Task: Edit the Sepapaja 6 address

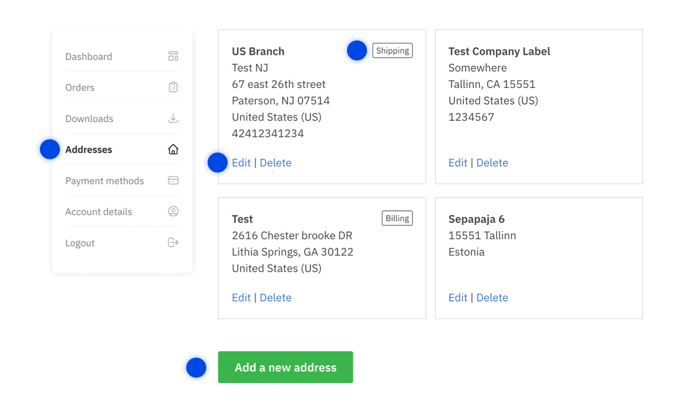Action: (x=458, y=297)
